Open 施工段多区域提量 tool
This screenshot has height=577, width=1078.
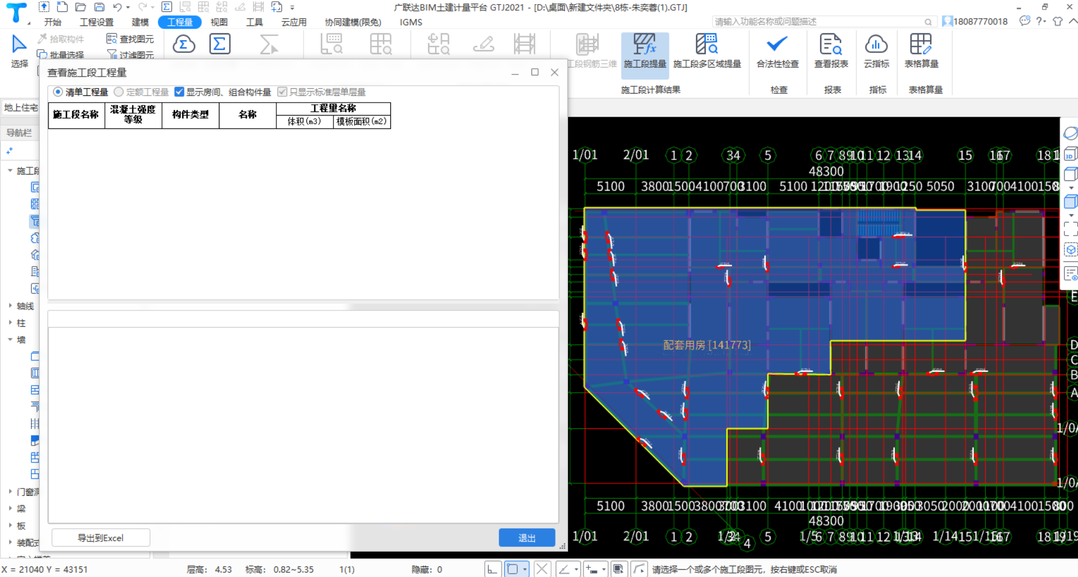point(707,51)
